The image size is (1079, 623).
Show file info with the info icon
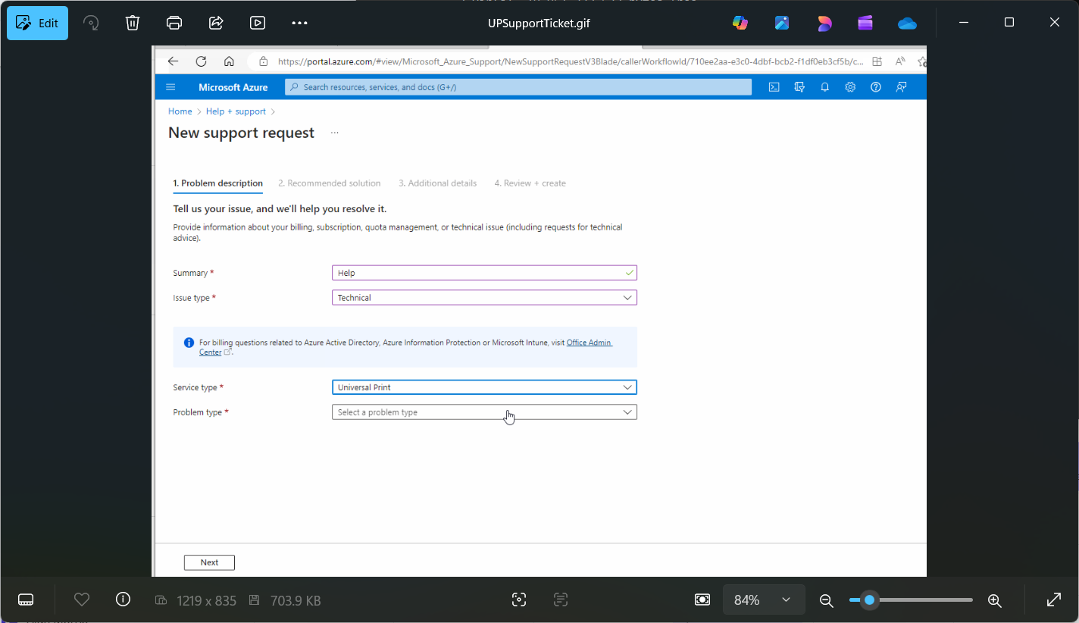pyautogui.click(x=123, y=600)
